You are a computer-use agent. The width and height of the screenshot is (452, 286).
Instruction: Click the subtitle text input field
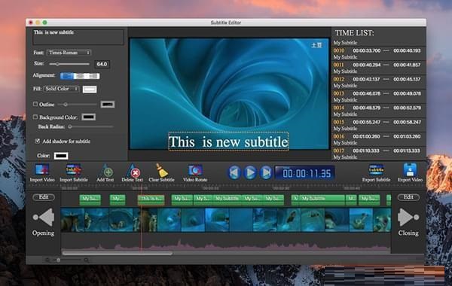point(78,37)
